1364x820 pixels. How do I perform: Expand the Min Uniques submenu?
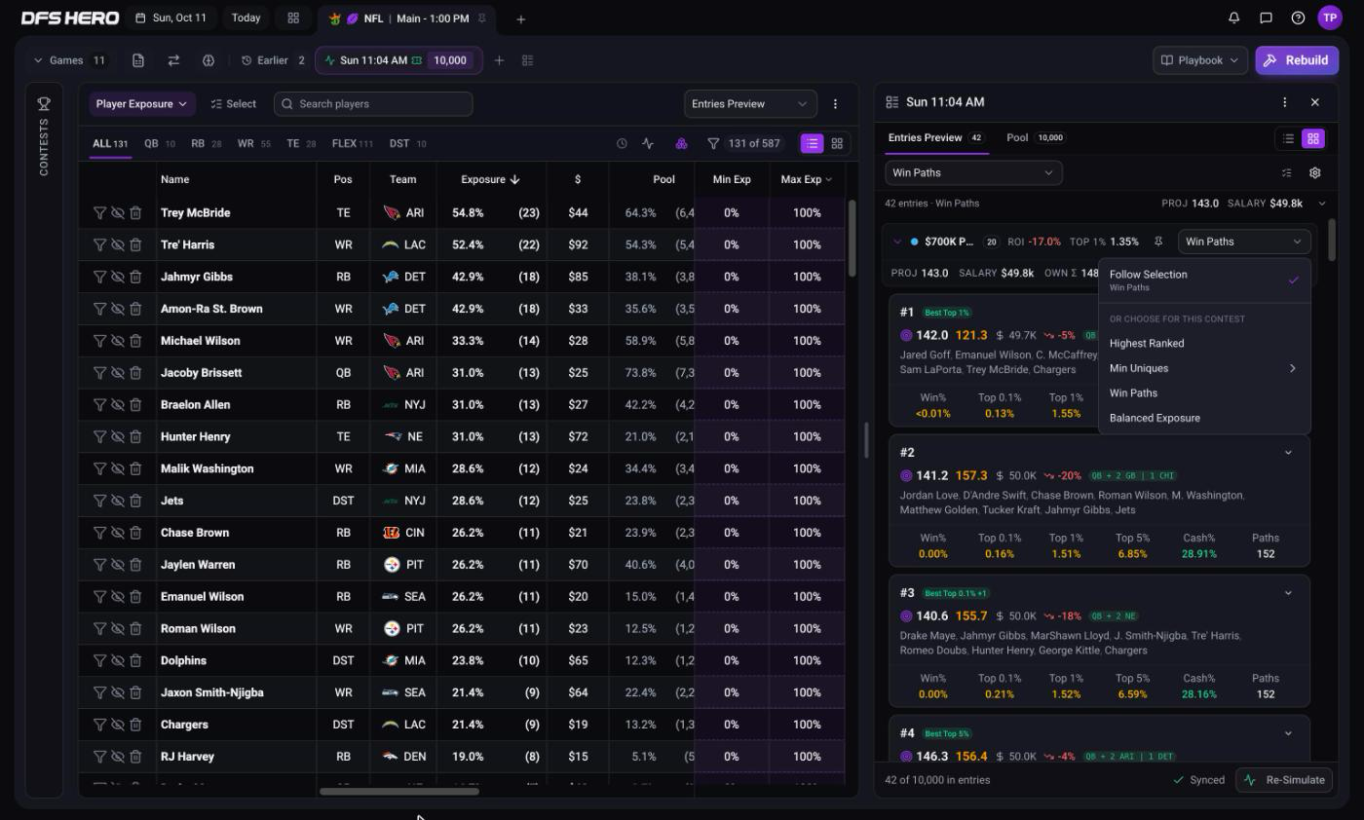(x=1204, y=368)
